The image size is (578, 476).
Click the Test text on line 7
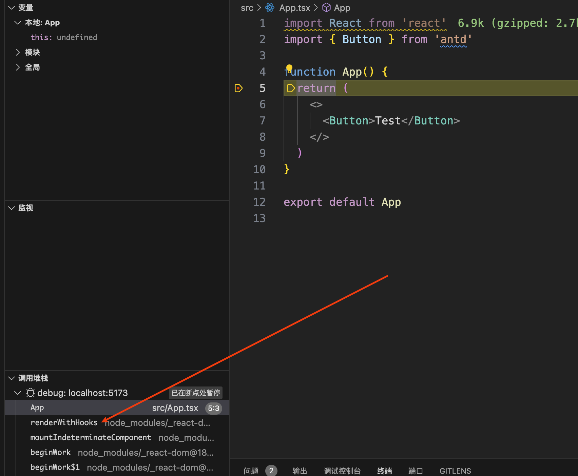[x=388, y=121]
